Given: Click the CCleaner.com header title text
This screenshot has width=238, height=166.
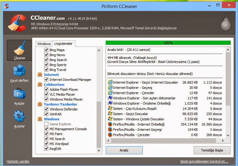Looking at the screenshot, I should [x=48, y=18].
